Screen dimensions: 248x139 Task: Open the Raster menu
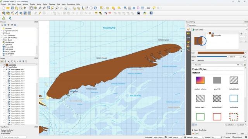(45, 4)
